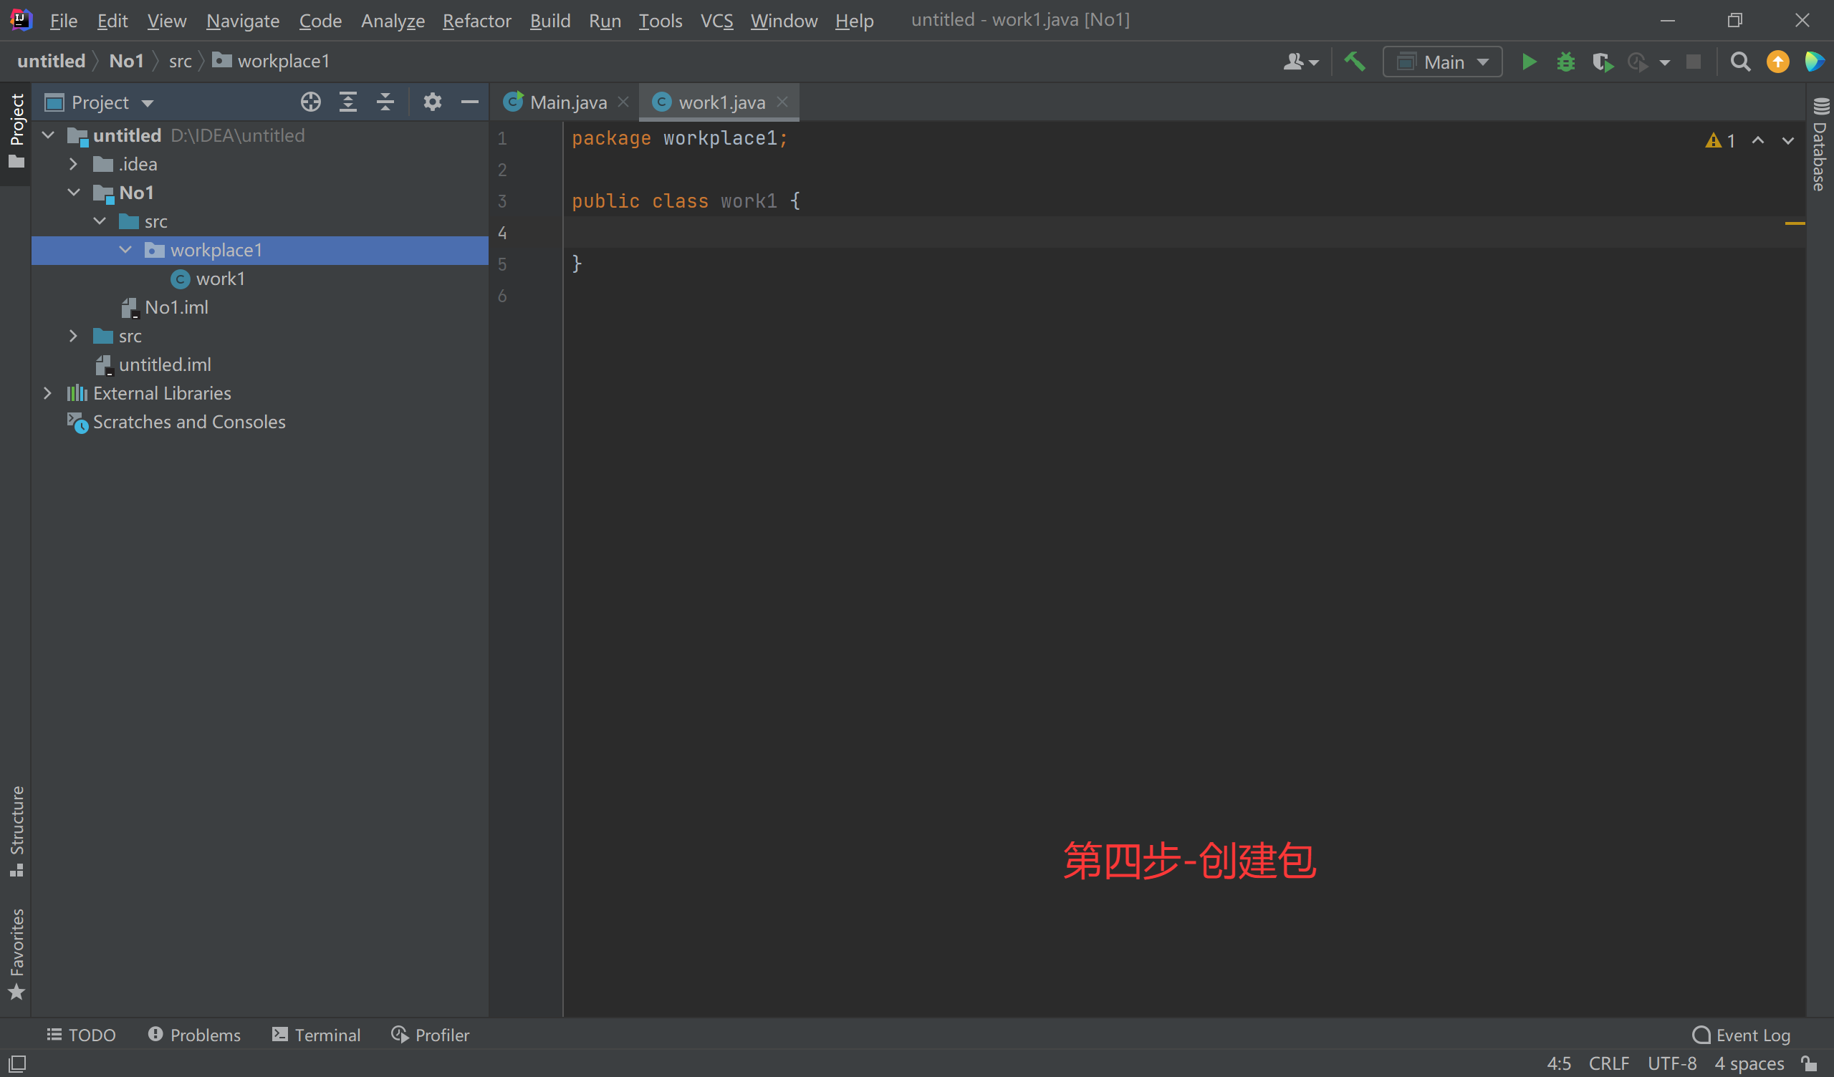This screenshot has width=1834, height=1077.
Task: Click Expand All icon in Project panel
Action: coord(348,102)
